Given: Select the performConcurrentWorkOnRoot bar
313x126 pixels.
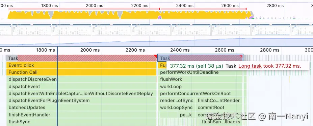Looking at the screenshot, I should click(200, 93).
